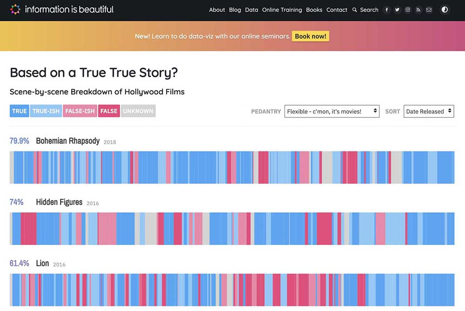Toggle dark mode contrast button
This screenshot has height=311, width=465.
pos(445,9)
